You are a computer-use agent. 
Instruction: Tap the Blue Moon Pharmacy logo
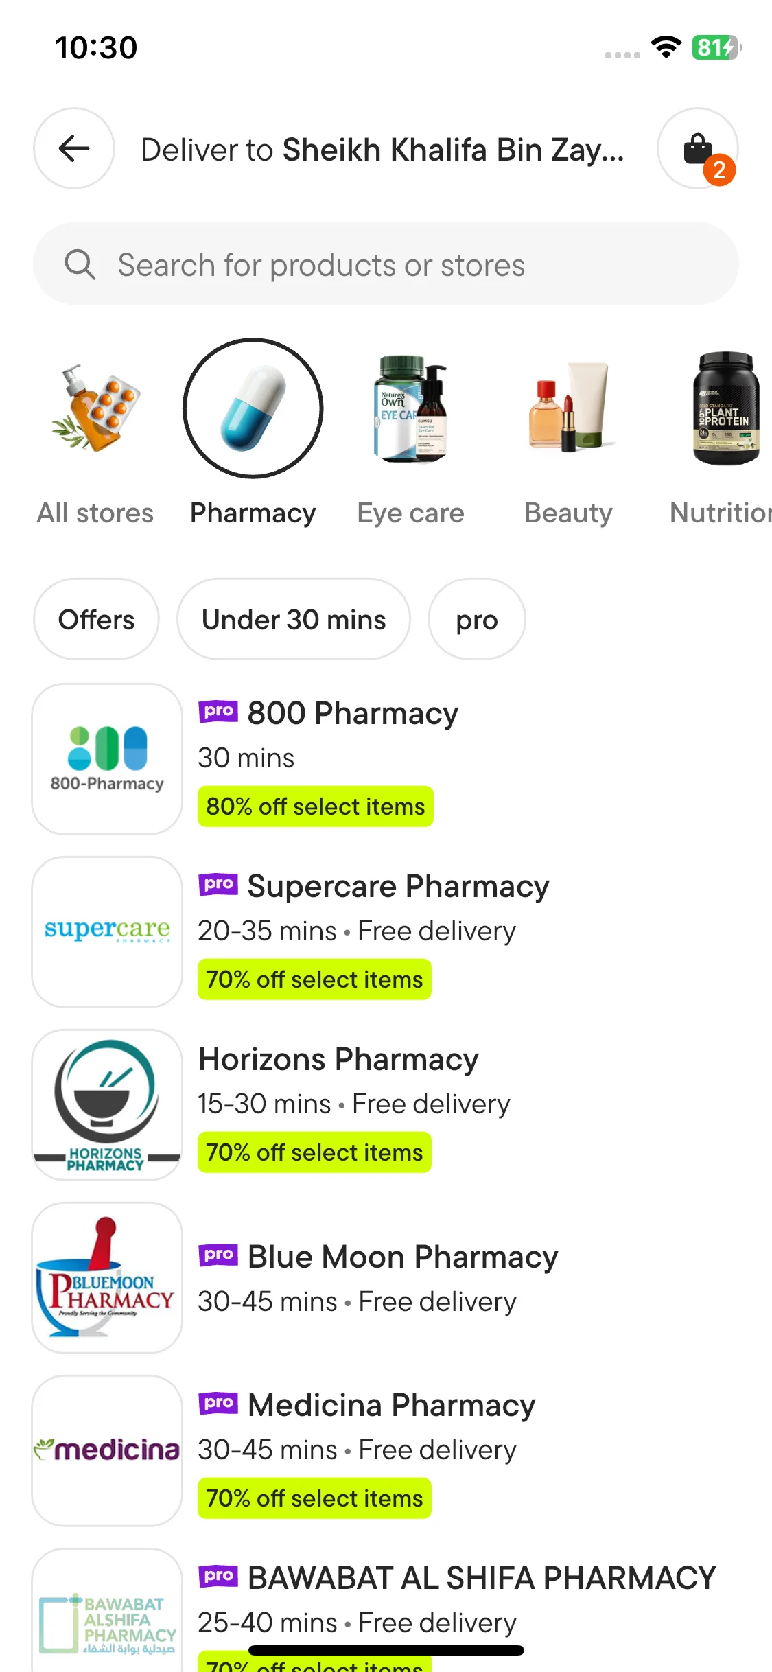[x=107, y=1278]
